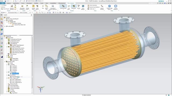This screenshot has width=172, height=96.
Task: Collapse the no_baffles tree node
Action: click(5, 20)
